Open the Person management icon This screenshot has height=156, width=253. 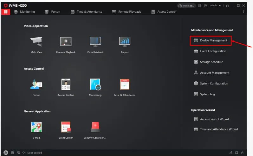click(x=36, y=84)
